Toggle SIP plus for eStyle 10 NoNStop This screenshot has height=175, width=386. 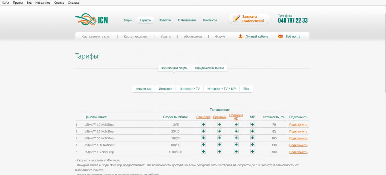(x=252, y=124)
